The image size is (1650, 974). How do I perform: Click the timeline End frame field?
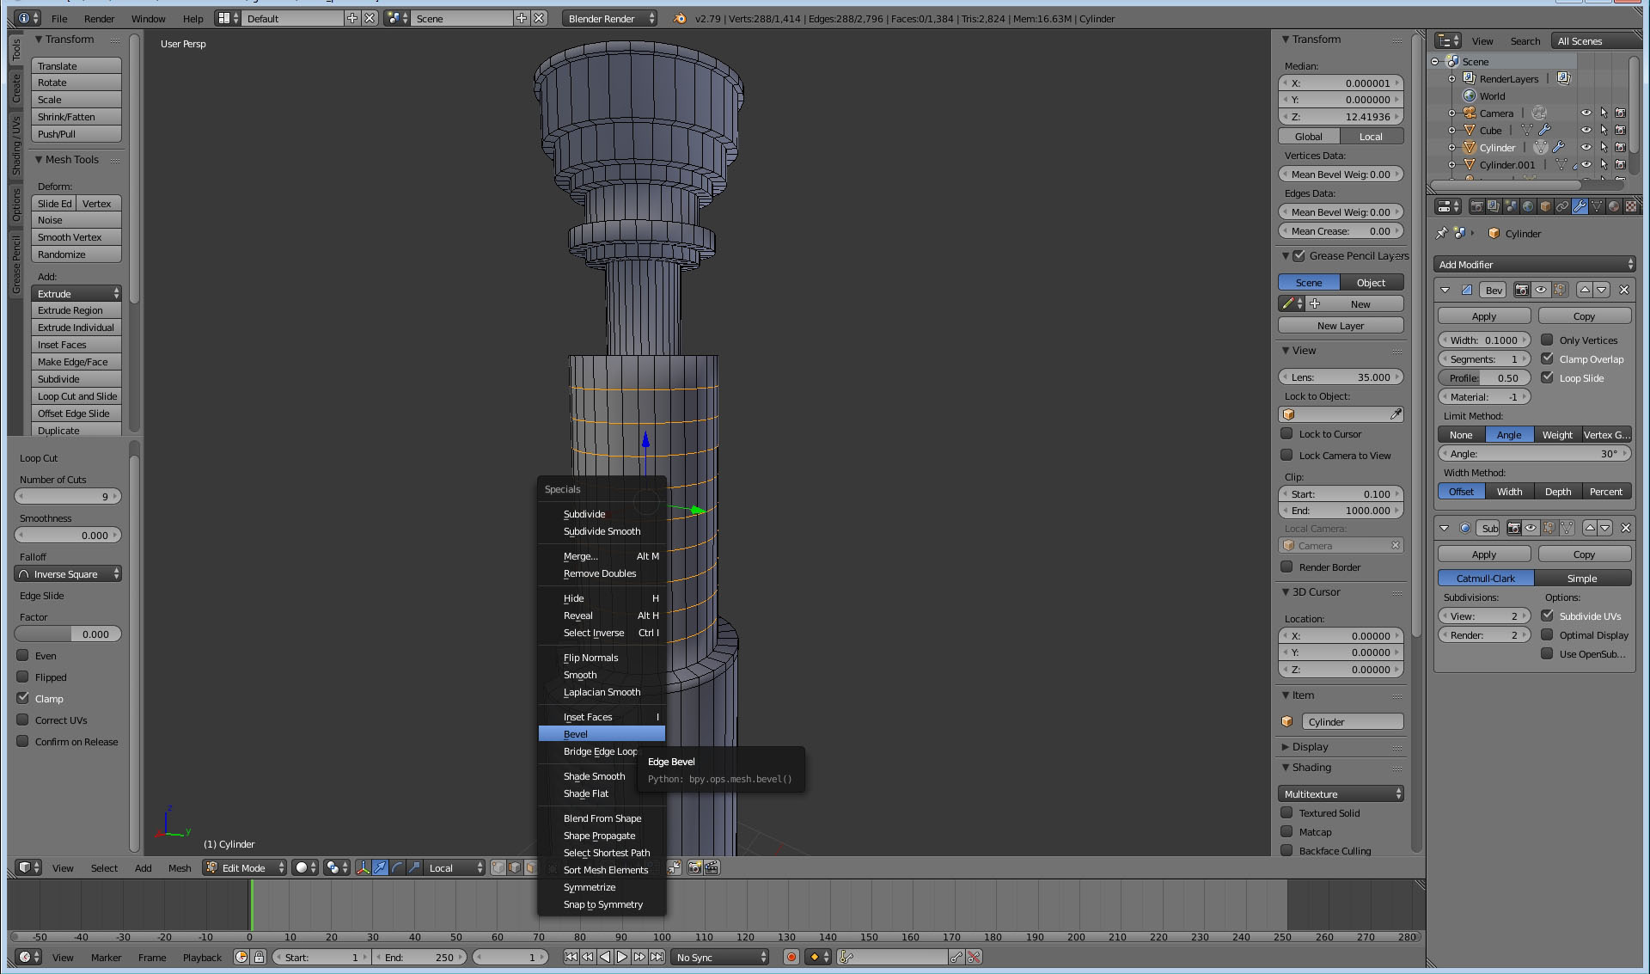pos(420,957)
